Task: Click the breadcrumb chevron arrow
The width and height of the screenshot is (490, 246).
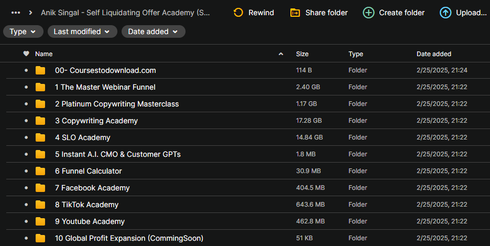Action: [30, 13]
